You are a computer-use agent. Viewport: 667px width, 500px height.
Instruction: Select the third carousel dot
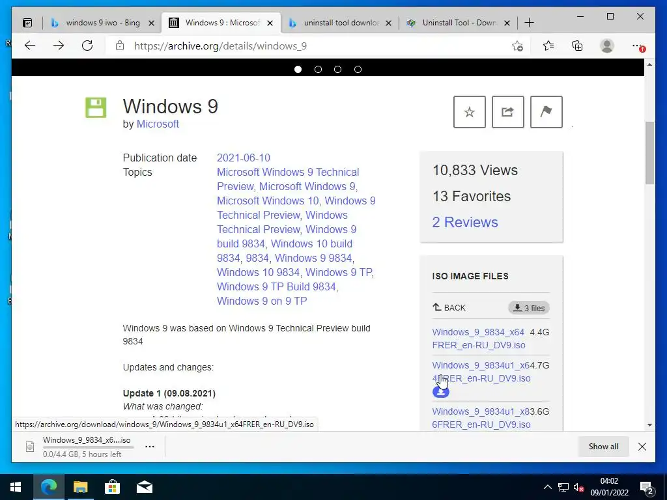tap(338, 69)
